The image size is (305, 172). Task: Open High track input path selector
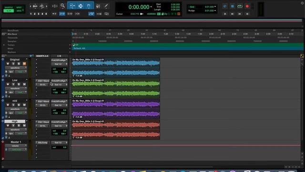click(x=59, y=122)
